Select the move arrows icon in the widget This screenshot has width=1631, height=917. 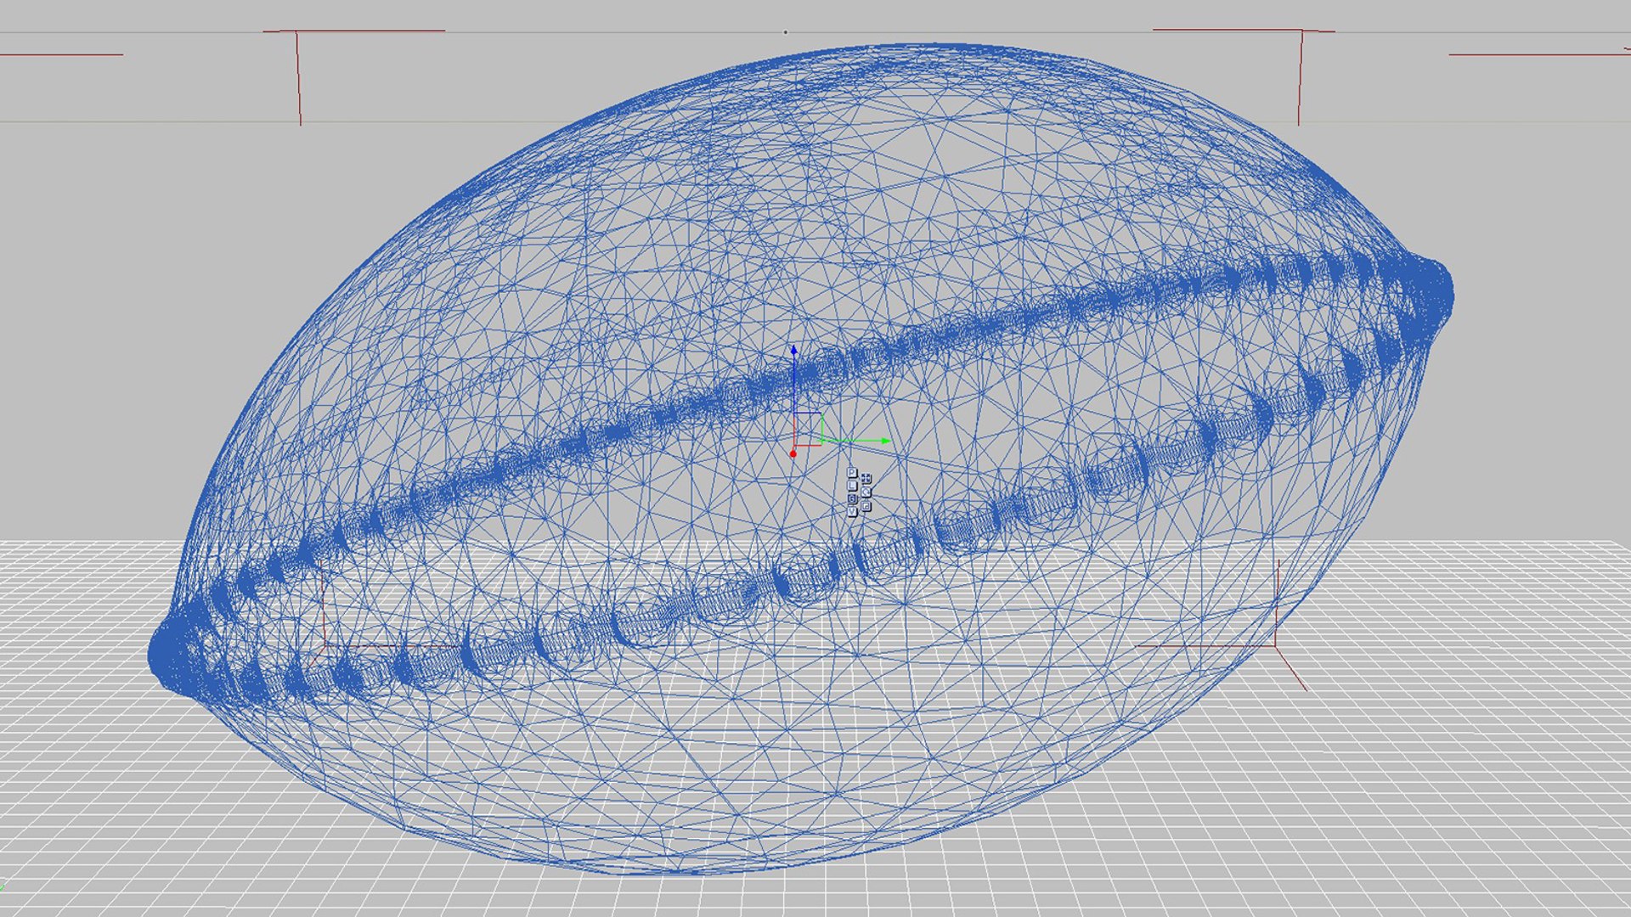click(866, 479)
